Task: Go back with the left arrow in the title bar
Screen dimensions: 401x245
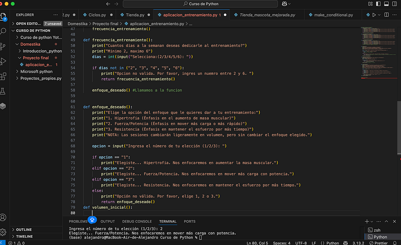Action: coord(108,4)
